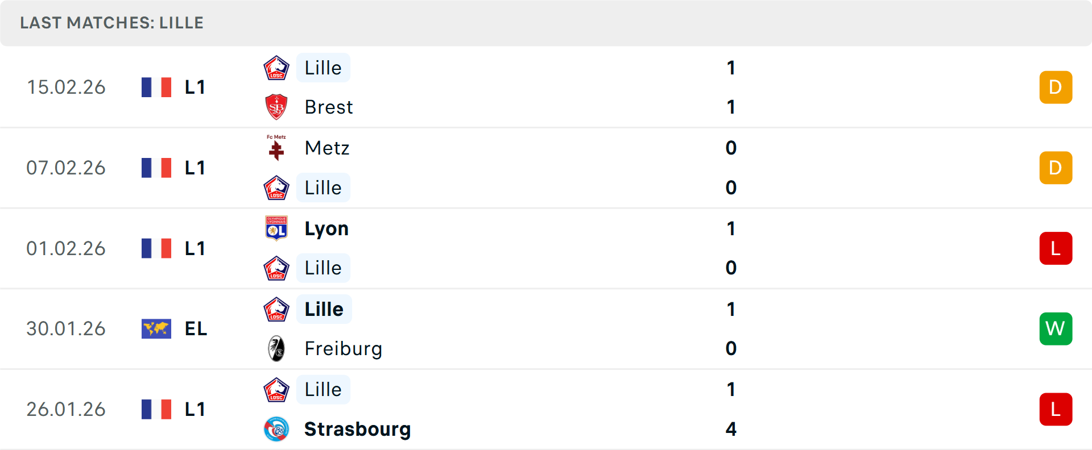The image size is (1092, 450).
Task: Click the orange D badge for Brest match
Action: pyautogui.click(x=1056, y=87)
